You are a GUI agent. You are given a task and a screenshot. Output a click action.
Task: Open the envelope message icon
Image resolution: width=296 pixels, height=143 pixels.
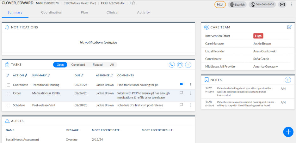[x=282, y=4]
